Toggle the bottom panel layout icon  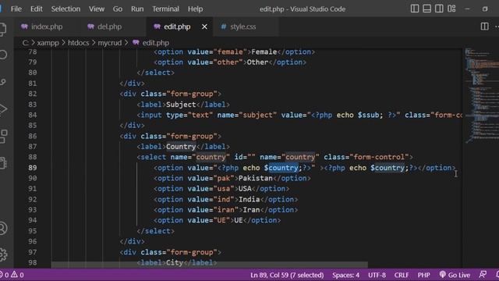point(426,9)
